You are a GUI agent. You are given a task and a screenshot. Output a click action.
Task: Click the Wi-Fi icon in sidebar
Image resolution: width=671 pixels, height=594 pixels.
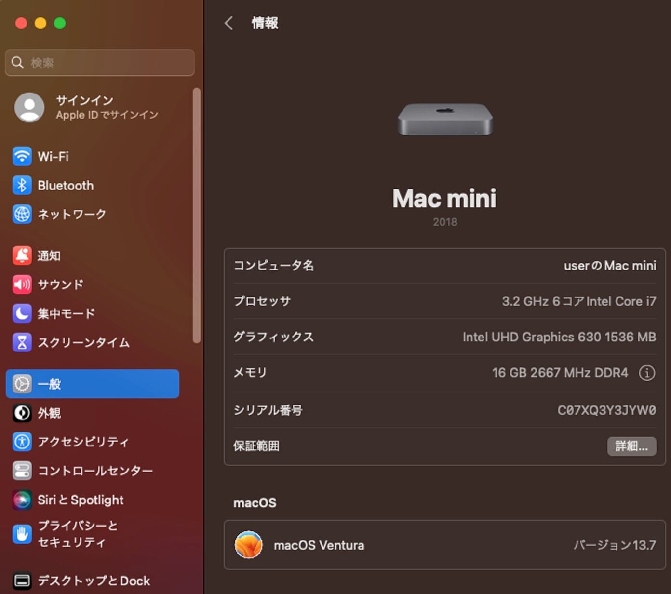click(22, 156)
